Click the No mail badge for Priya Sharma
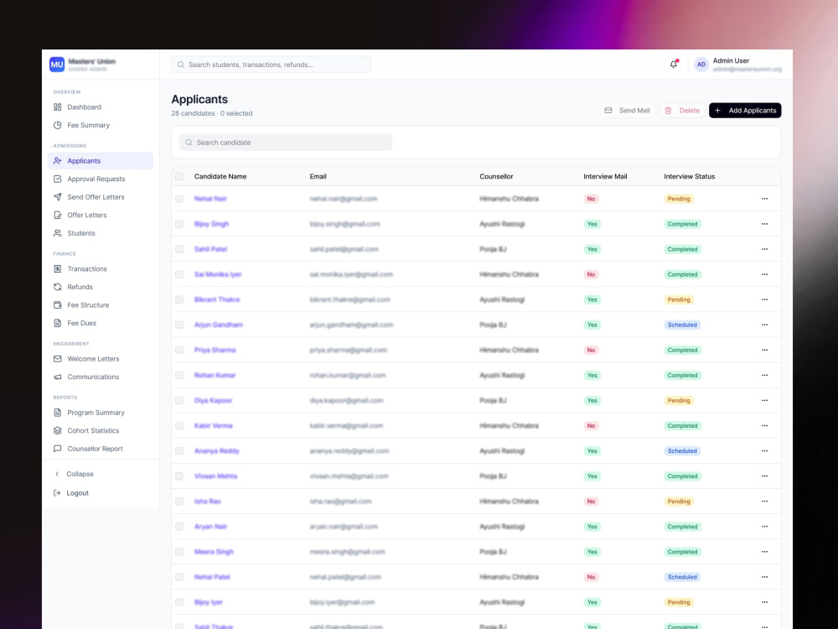Screen dimensions: 838x629 (591, 350)
